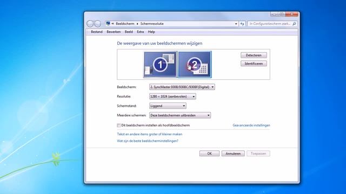Click the control panel icon in address bar
The width and height of the screenshot is (346, 194).
pyautogui.click(x=108, y=24)
